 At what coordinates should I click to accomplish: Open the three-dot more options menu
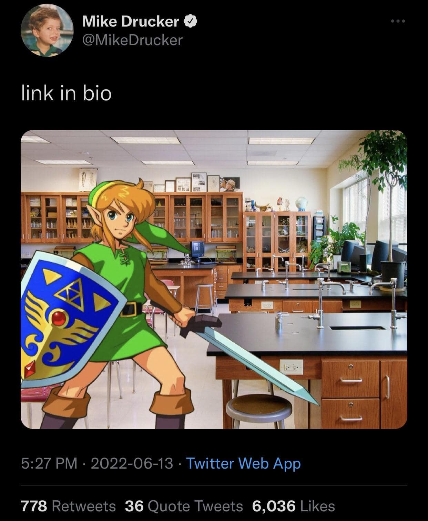pyautogui.click(x=398, y=21)
